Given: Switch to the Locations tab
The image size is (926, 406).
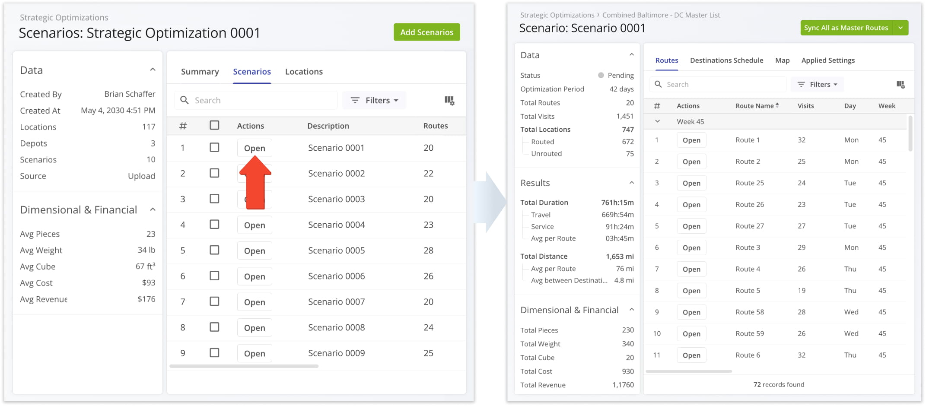Looking at the screenshot, I should click(x=304, y=72).
